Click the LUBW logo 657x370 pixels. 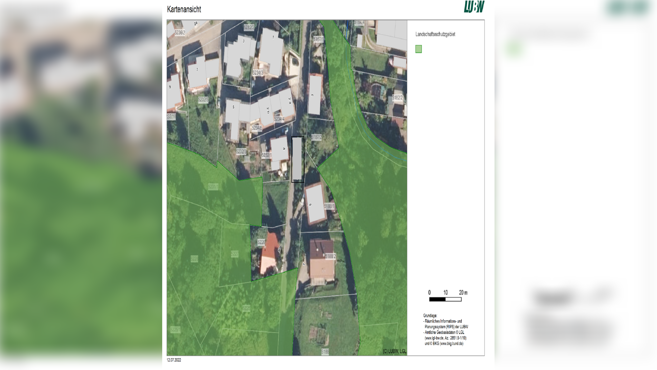tap(474, 7)
